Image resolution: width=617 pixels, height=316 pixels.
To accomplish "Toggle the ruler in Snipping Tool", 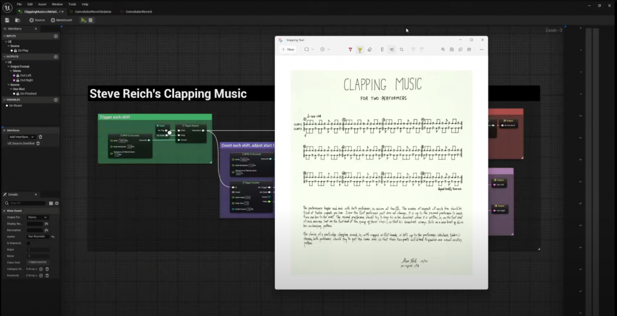I will click(382, 49).
